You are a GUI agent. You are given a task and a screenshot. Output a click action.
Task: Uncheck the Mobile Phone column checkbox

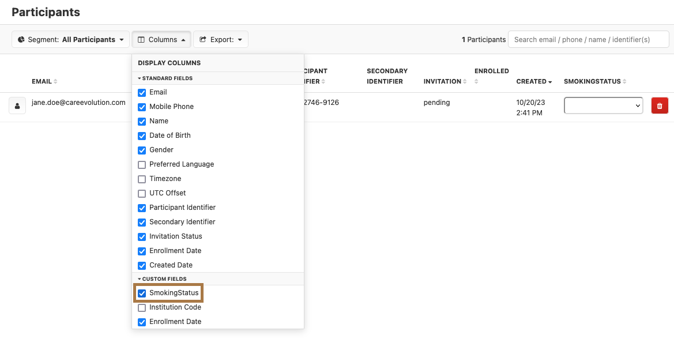pyautogui.click(x=142, y=107)
